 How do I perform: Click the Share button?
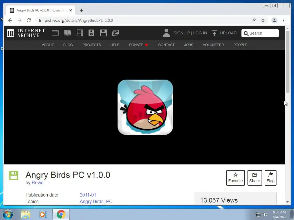point(255,178)
